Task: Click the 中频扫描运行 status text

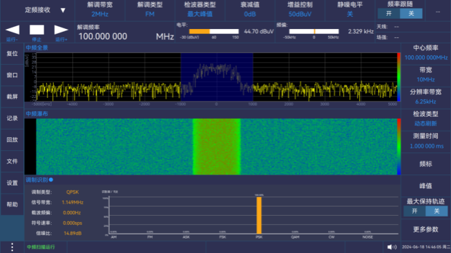Action: point(41,247)
